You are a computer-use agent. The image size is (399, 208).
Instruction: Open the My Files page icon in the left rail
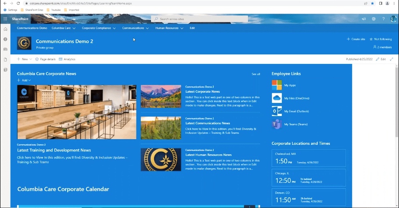5,60
